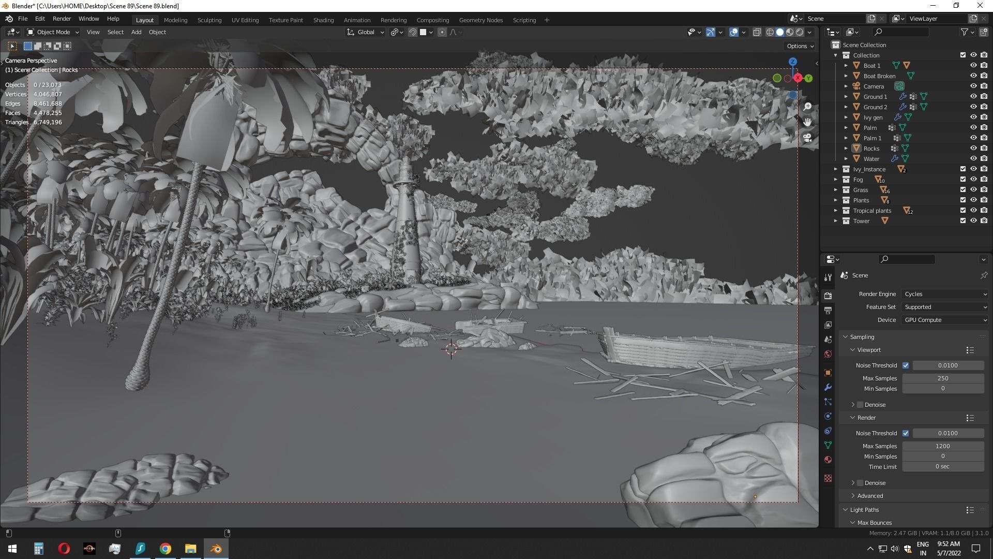Adjust Viewport Max Samples 250 field
Viewport: 993px width, 559px height.
943,378
